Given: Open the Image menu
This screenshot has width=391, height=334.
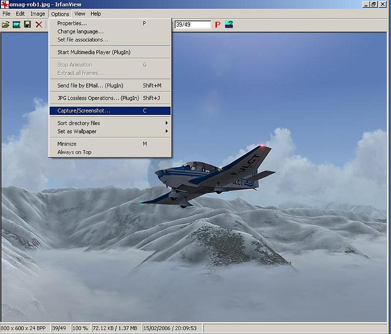Looking at the screenshot, I should click(38, 14).
